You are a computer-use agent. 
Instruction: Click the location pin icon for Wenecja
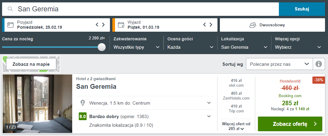click(x=83, y=103)
